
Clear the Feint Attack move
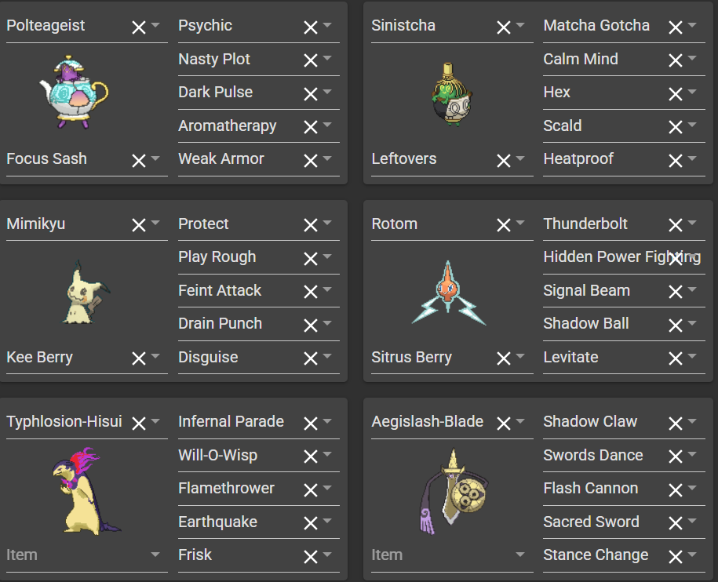click(x=311, y=292)
